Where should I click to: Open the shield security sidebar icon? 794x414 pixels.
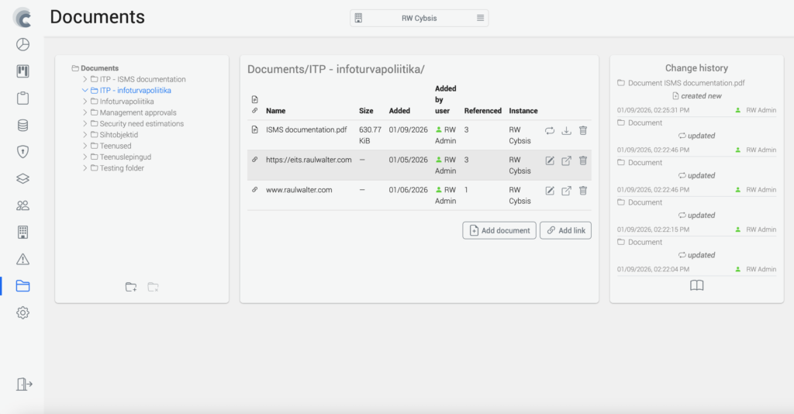click(22, 152)
